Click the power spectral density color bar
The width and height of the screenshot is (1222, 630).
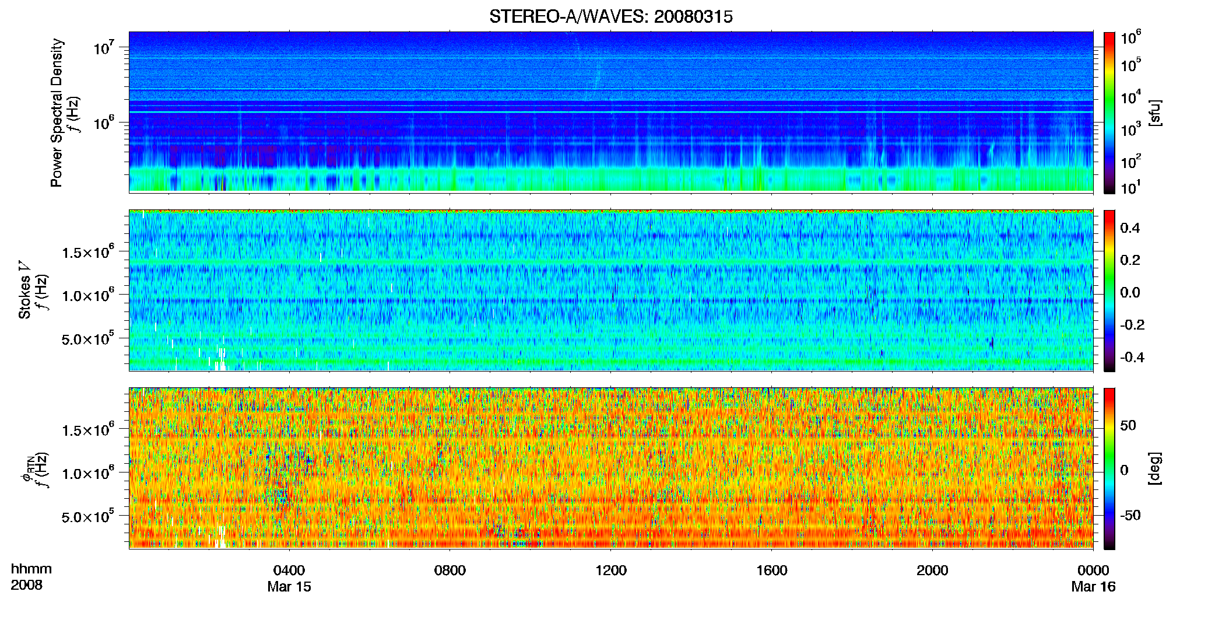coord(1109,113)
